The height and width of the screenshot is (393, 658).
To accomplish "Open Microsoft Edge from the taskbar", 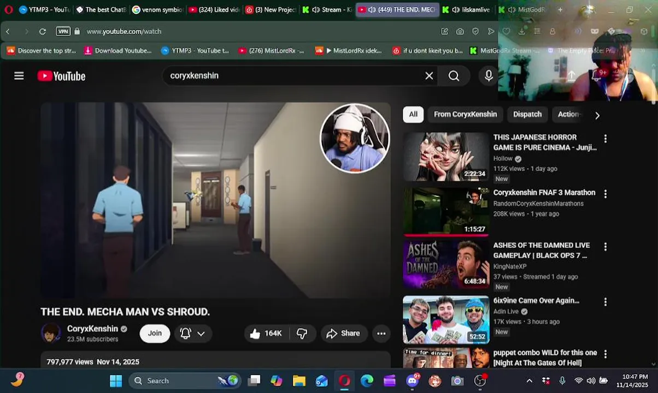I will pyautogui.click(x=367, y=381).
